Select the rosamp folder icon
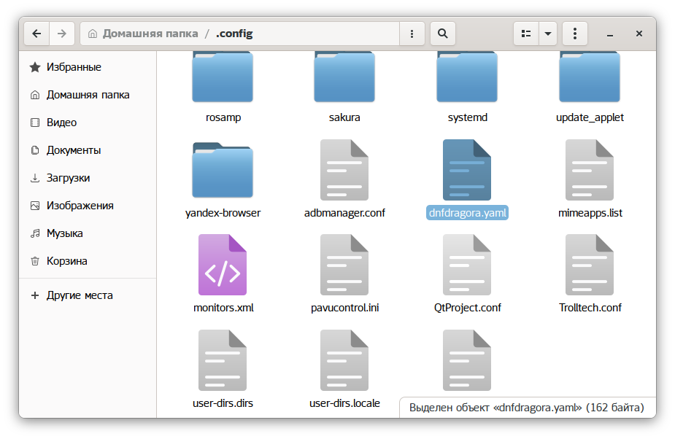This screenshot has height=439, width=675. [x=223, y=77]
